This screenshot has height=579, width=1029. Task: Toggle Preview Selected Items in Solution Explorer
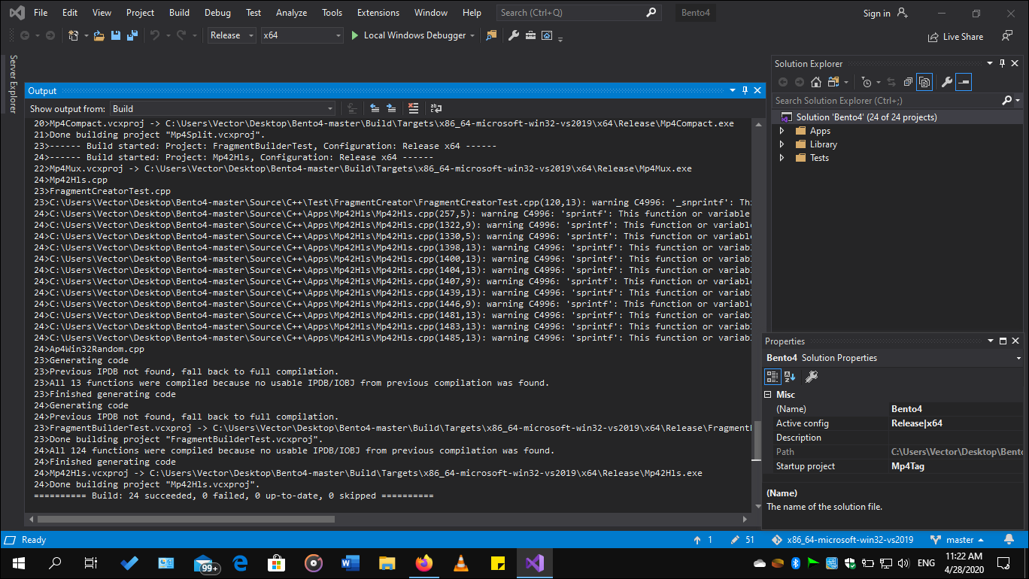point(964,82)
